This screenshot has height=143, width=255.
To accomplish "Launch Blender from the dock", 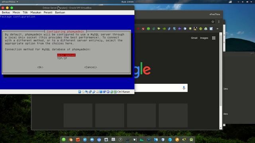I will 71,139.
